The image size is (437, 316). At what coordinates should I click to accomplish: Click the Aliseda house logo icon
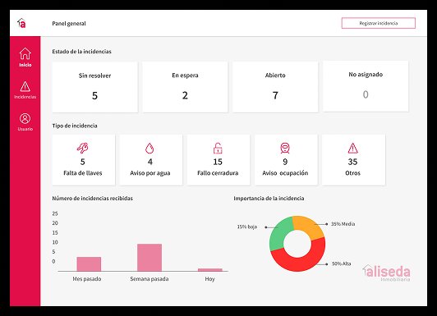(21, 23)
